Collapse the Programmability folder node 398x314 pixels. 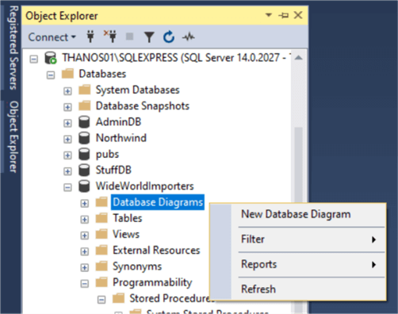[85, 284]
